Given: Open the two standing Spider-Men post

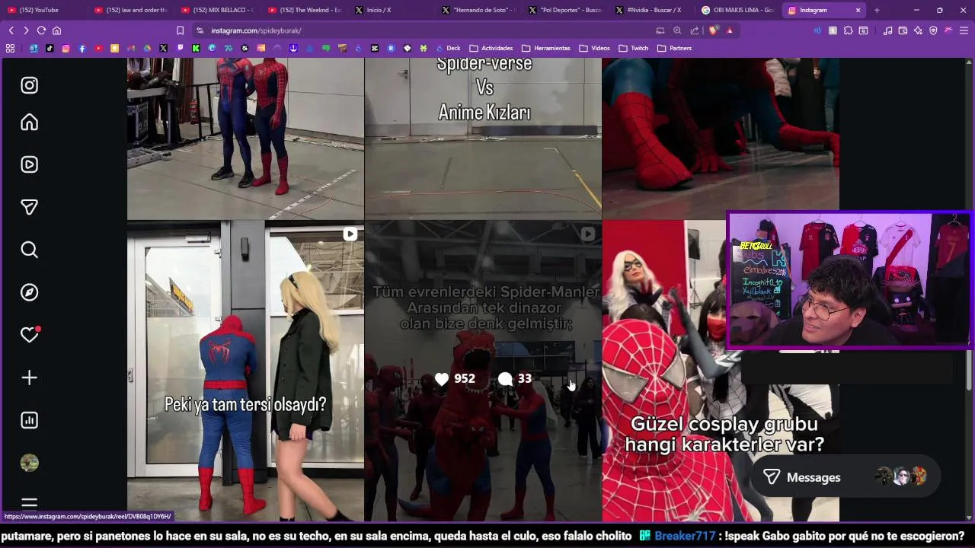Looking at the screenshot, I should [245, 139].
